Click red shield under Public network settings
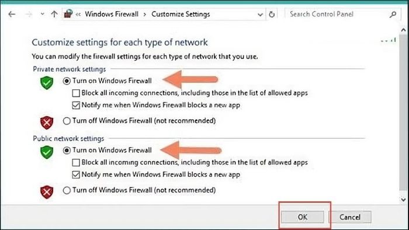 pyautogui.click(x=47, y=192)
